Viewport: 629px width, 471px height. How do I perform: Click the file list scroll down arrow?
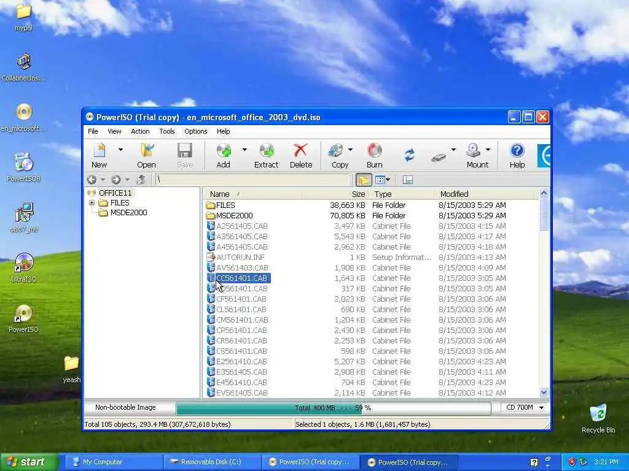tap(544, 392)
